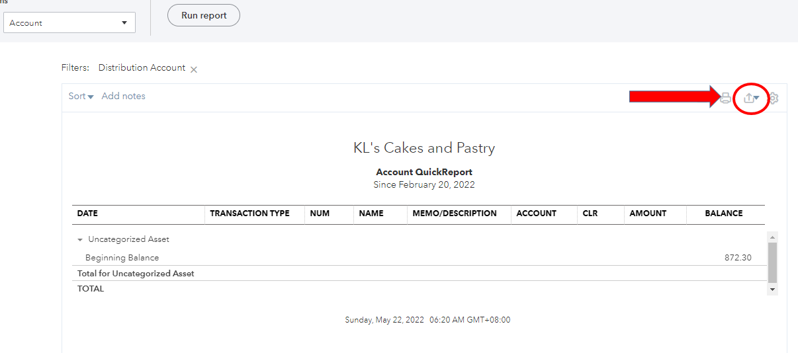This screenshot has height=353, width=798.
Task: Click the MEMO/DESCRIPTION column header
Action: [454, 214]
